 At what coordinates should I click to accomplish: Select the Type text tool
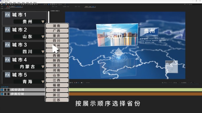25,4
